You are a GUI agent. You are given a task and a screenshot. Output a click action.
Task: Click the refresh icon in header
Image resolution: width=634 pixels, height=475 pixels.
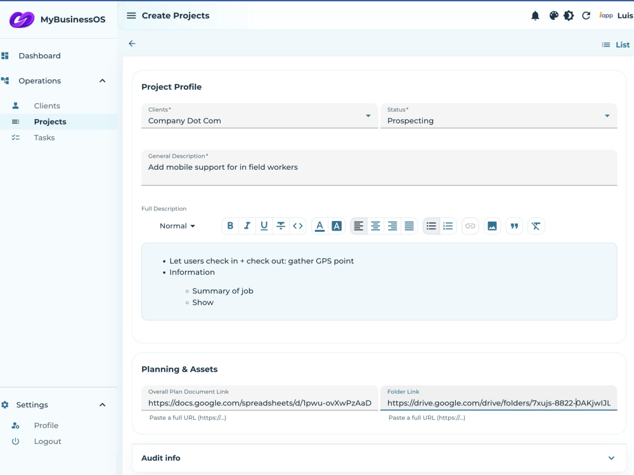tap(586, 16)
